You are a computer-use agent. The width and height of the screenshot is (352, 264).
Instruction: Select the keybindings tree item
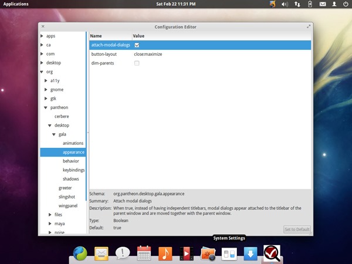click(74, 170)
